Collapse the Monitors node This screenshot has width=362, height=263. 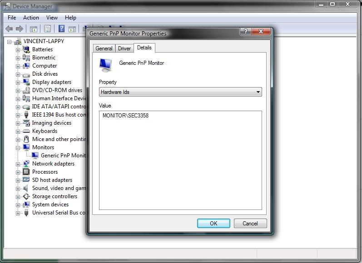pos(18,148)
